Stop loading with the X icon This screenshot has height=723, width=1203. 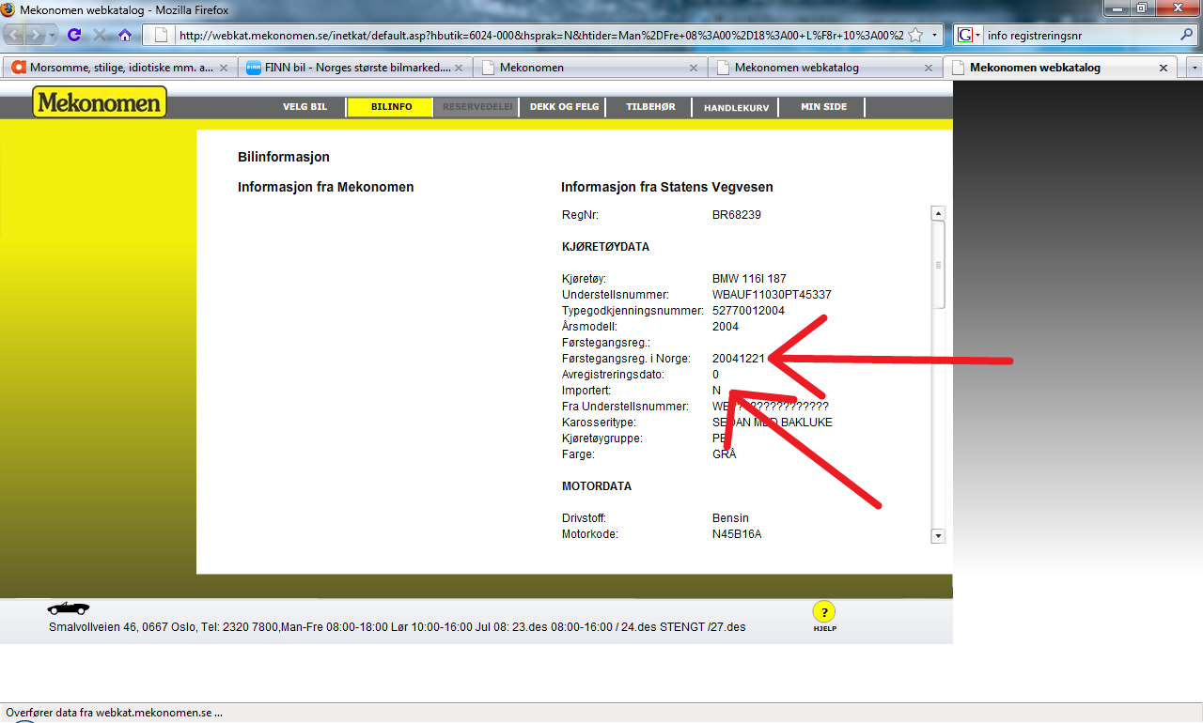click(x=100, y=35)
